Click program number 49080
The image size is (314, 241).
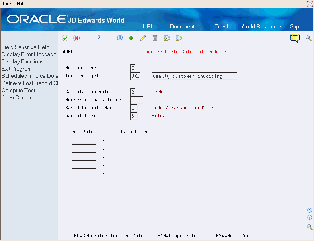point(69,52)
